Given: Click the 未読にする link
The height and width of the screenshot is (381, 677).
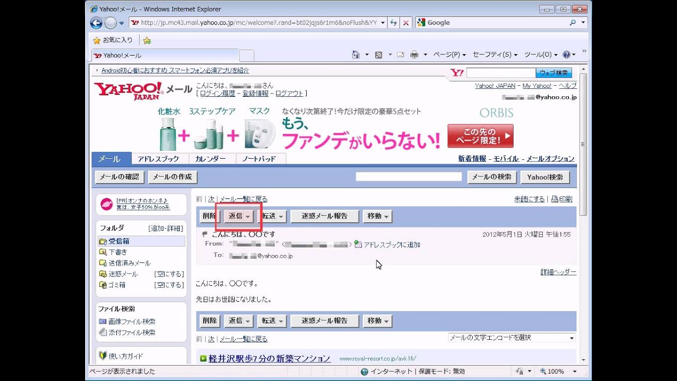Looking at the screenshot, I should point(529,199).
